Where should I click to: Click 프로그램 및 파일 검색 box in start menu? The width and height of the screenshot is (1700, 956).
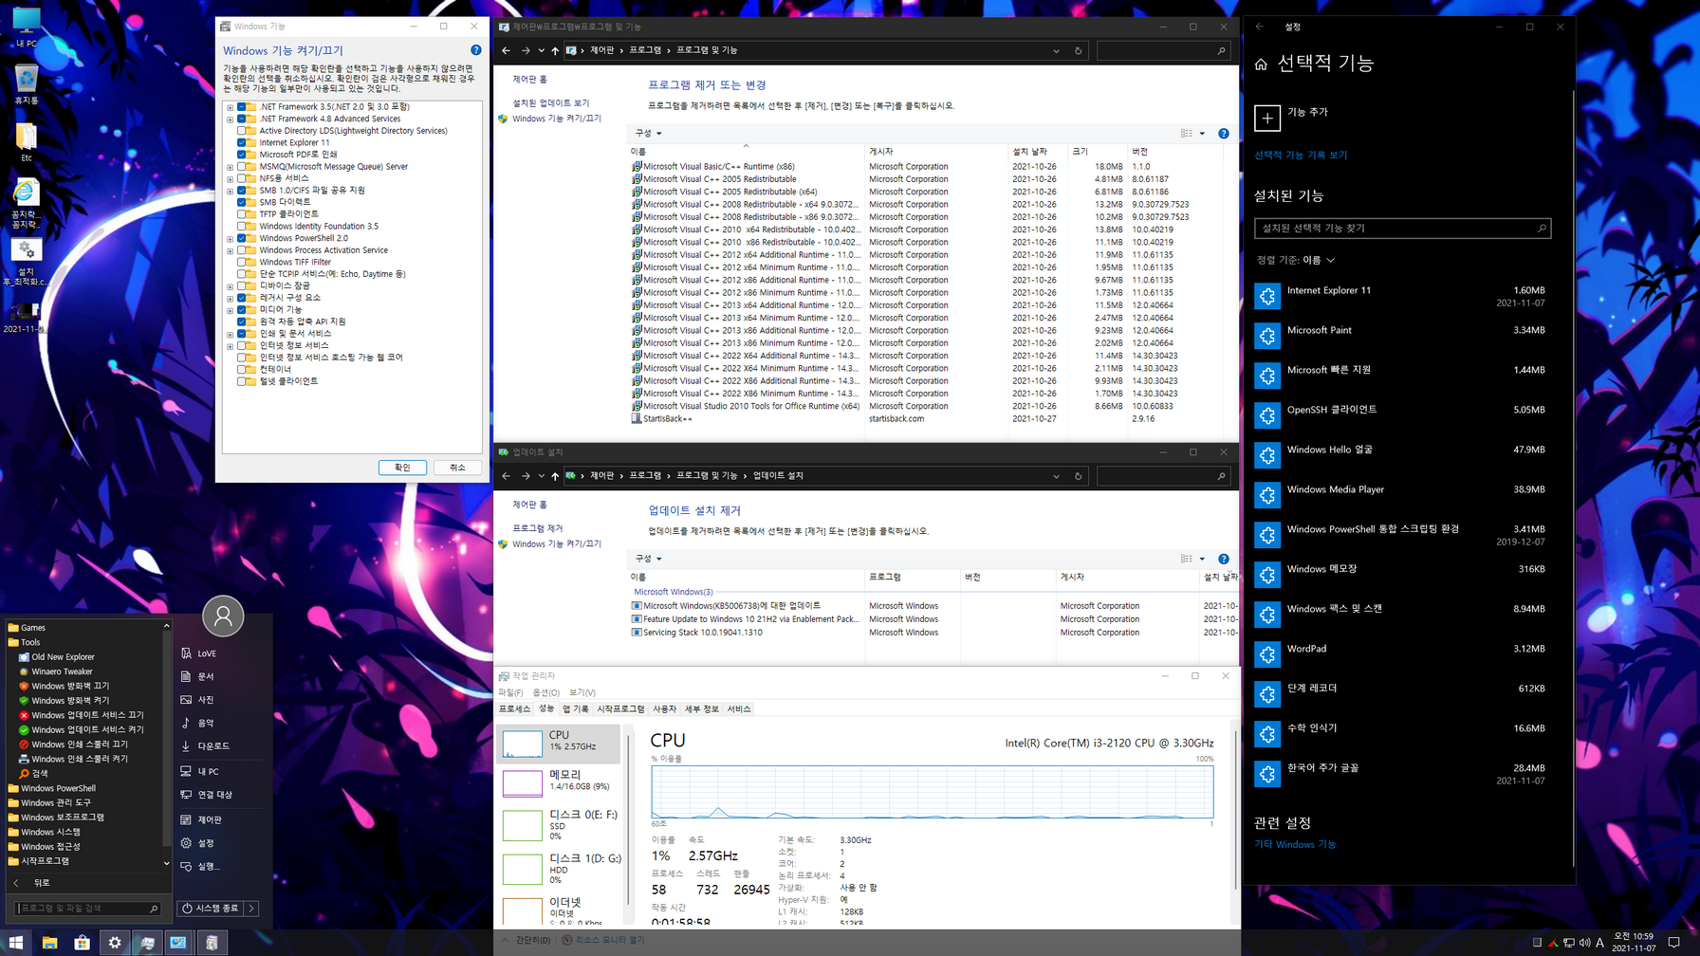(x=87, y=909)
